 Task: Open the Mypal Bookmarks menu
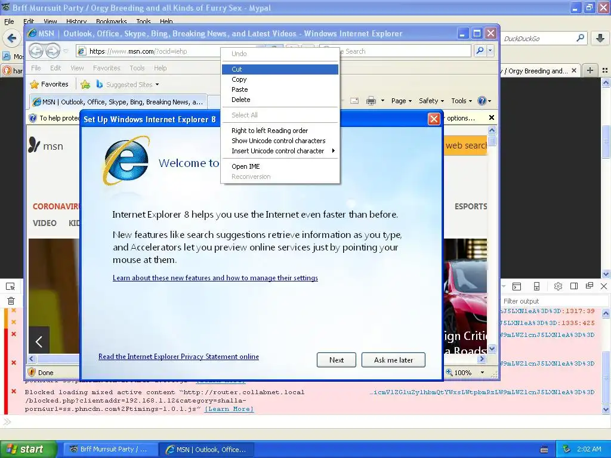[x=111, y=21]
